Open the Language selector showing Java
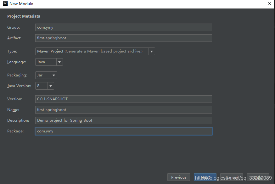Viewport: 275px width, 184px height. click(x=49, y=62)
